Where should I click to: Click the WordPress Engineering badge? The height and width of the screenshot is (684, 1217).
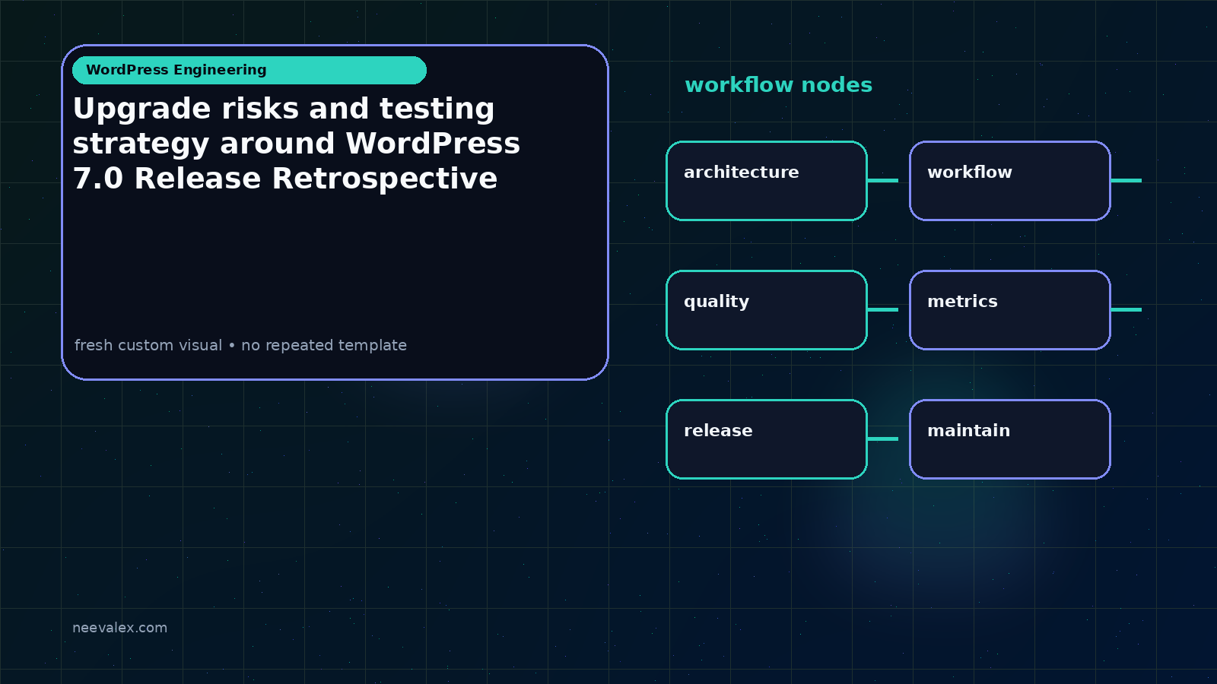[x=249, y=70]
